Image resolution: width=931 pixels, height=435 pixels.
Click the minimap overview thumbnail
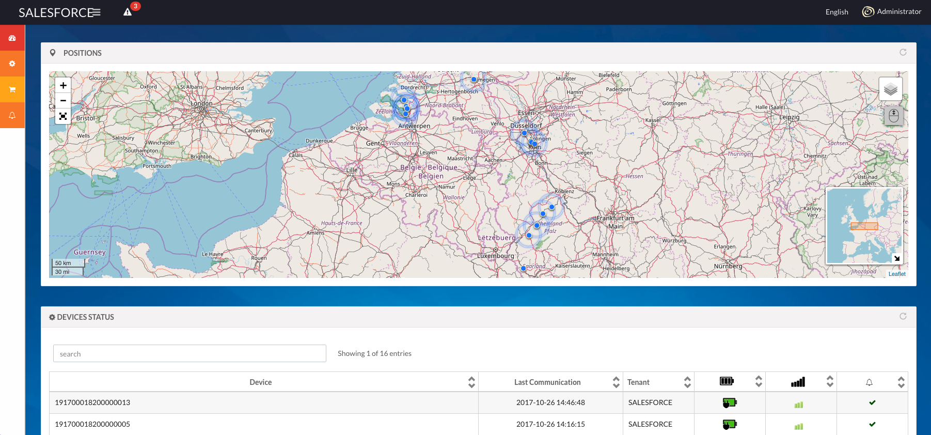[864, 226]
